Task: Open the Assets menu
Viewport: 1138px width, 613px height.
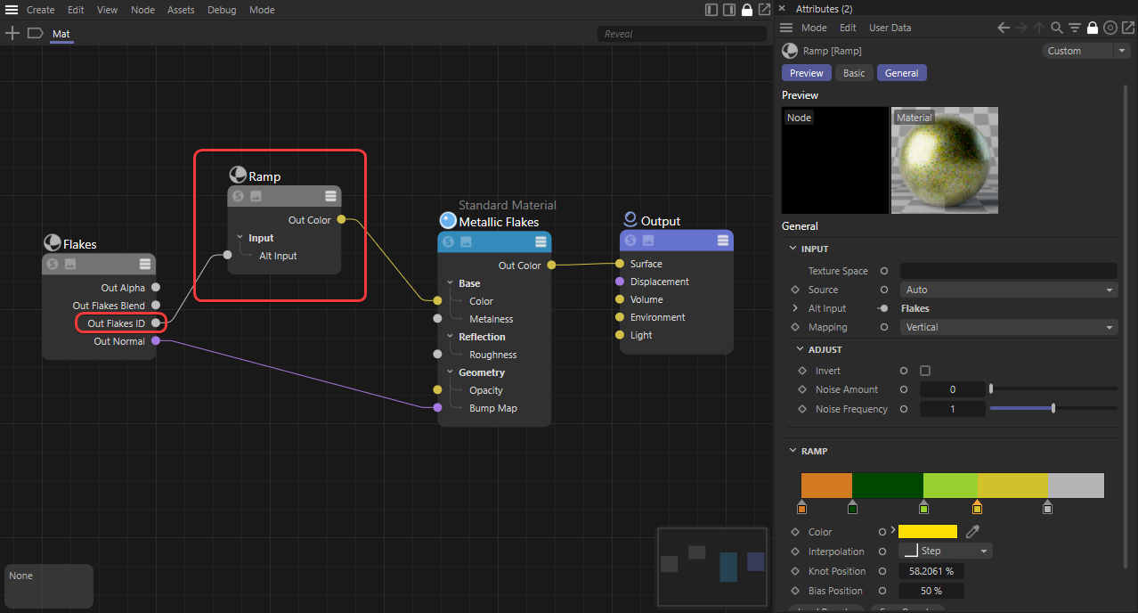Action: pos(181,10)
